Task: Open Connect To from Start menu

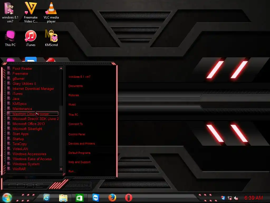Action: (x=75, y=124)
